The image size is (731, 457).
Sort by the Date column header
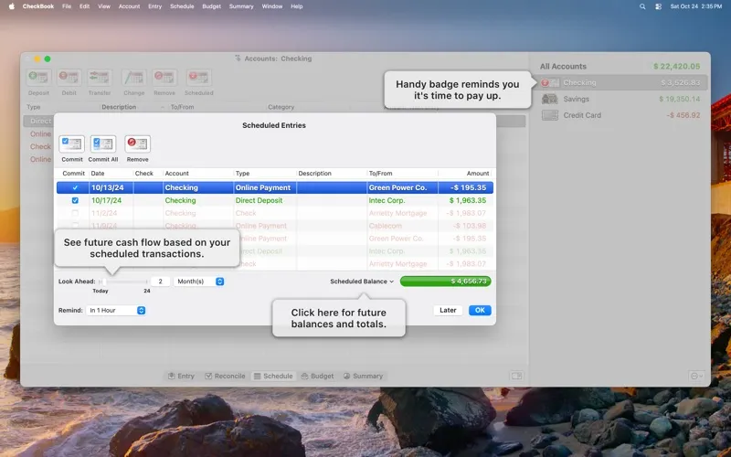111,174
